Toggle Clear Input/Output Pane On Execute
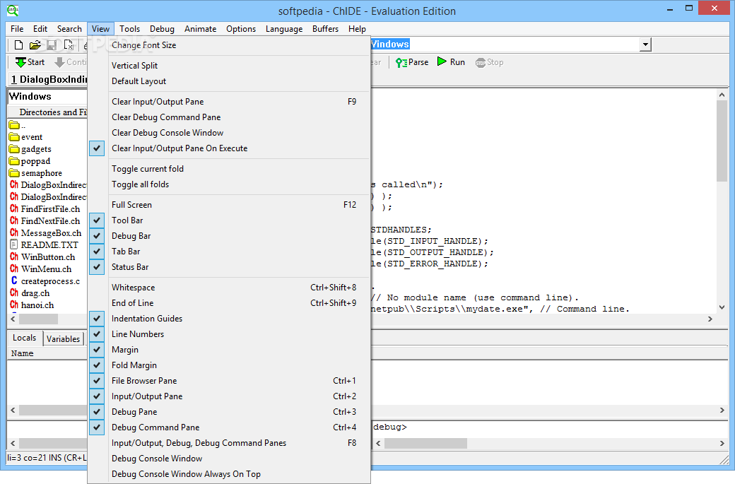 tap(229, 148)
